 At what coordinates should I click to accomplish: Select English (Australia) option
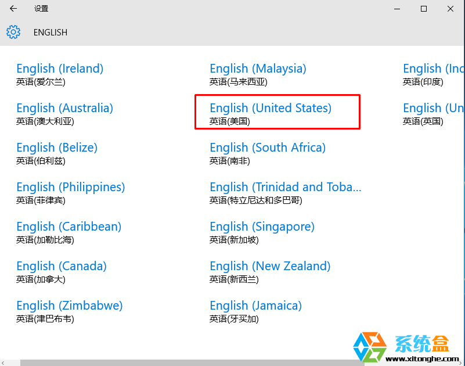64,113
